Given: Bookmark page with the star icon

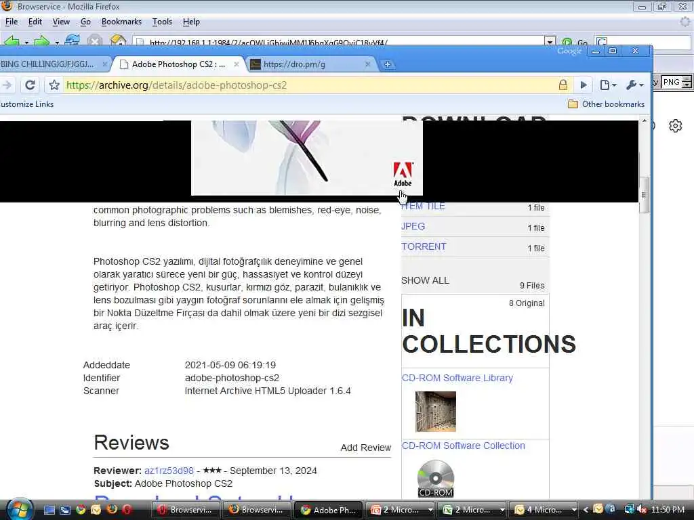Looking at the screenshot, I should pyautogui.click(x=54, y=85).
